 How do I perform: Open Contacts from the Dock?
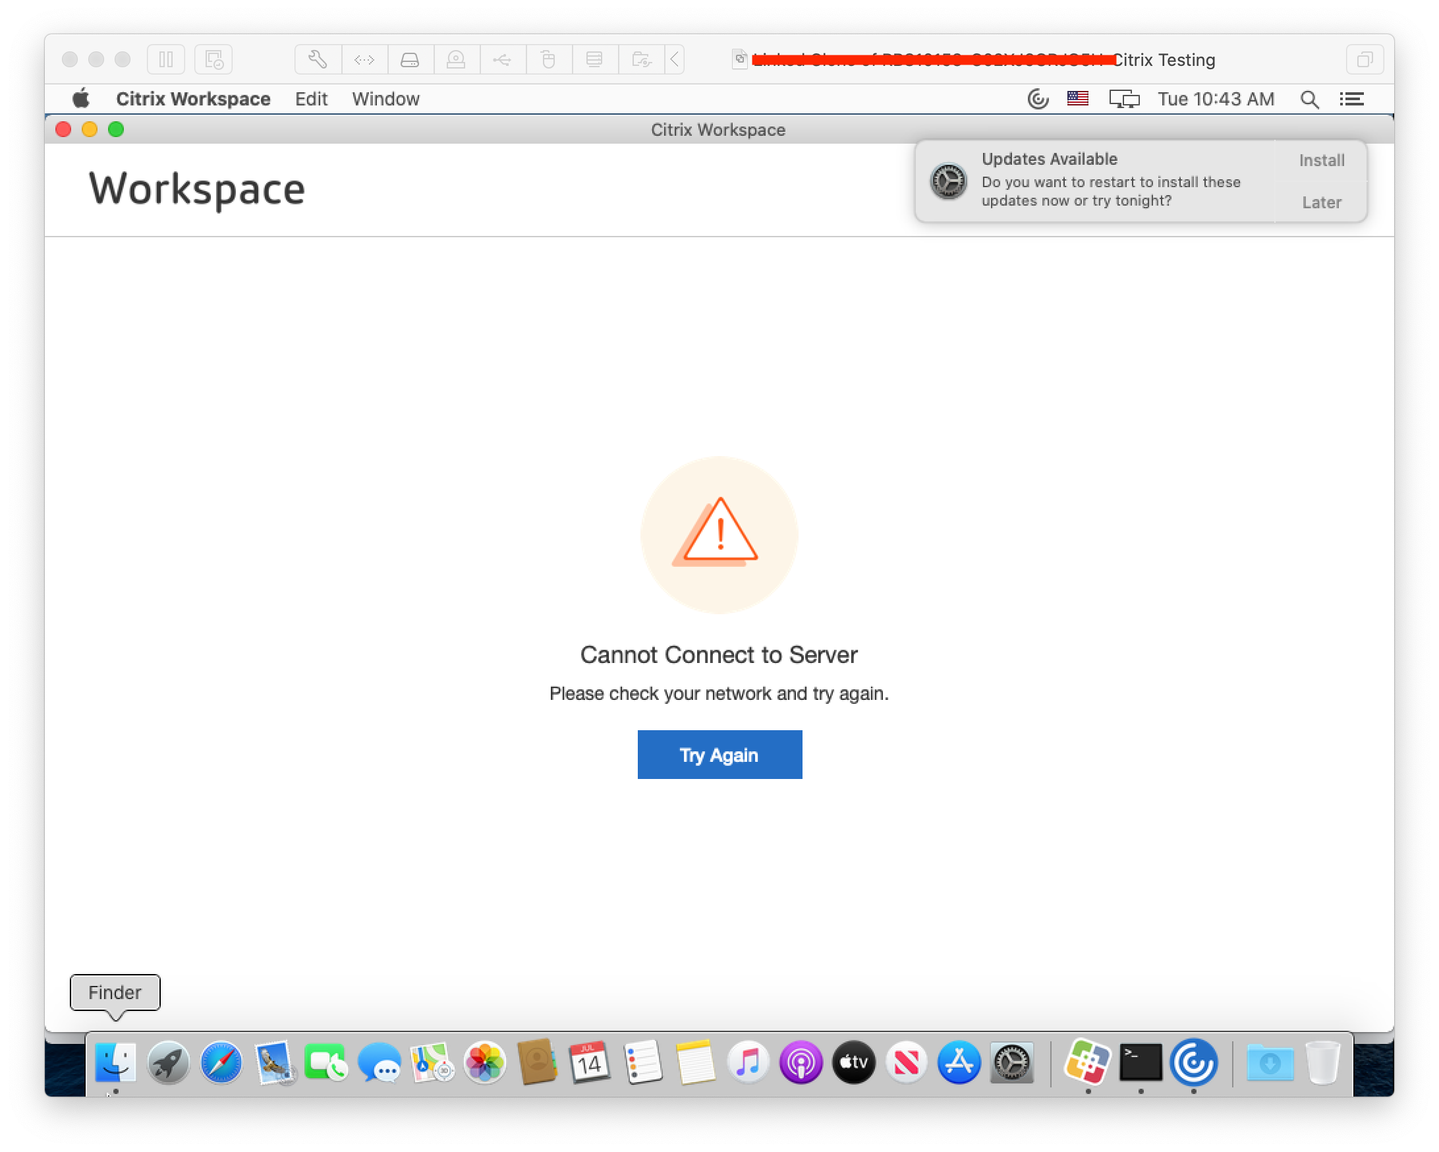pos(537,1061)
